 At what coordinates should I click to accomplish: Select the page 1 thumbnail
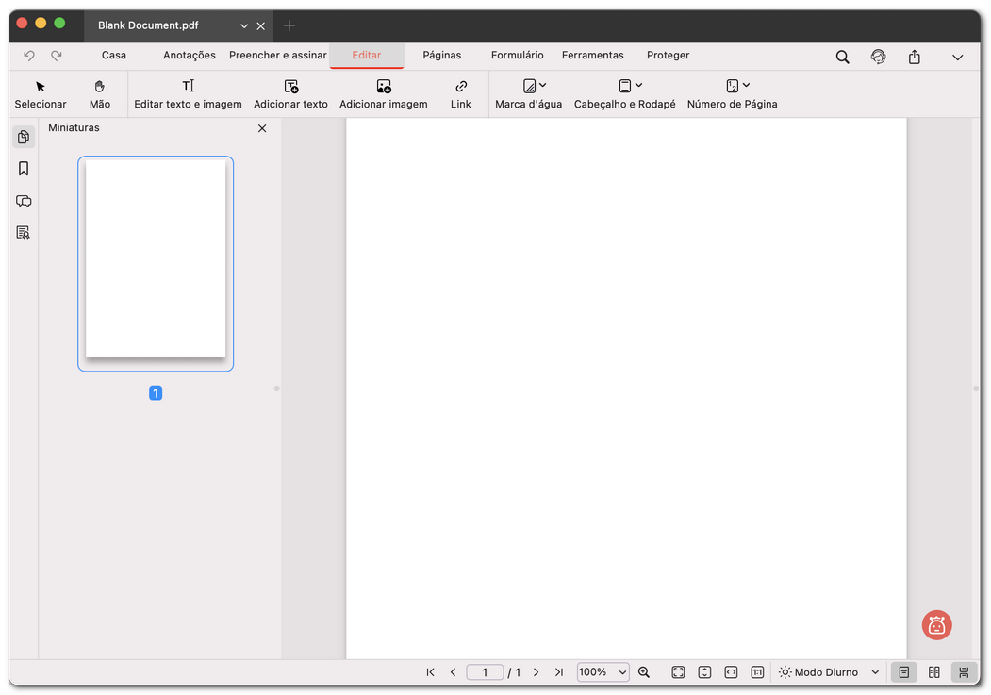pos(156,263)
